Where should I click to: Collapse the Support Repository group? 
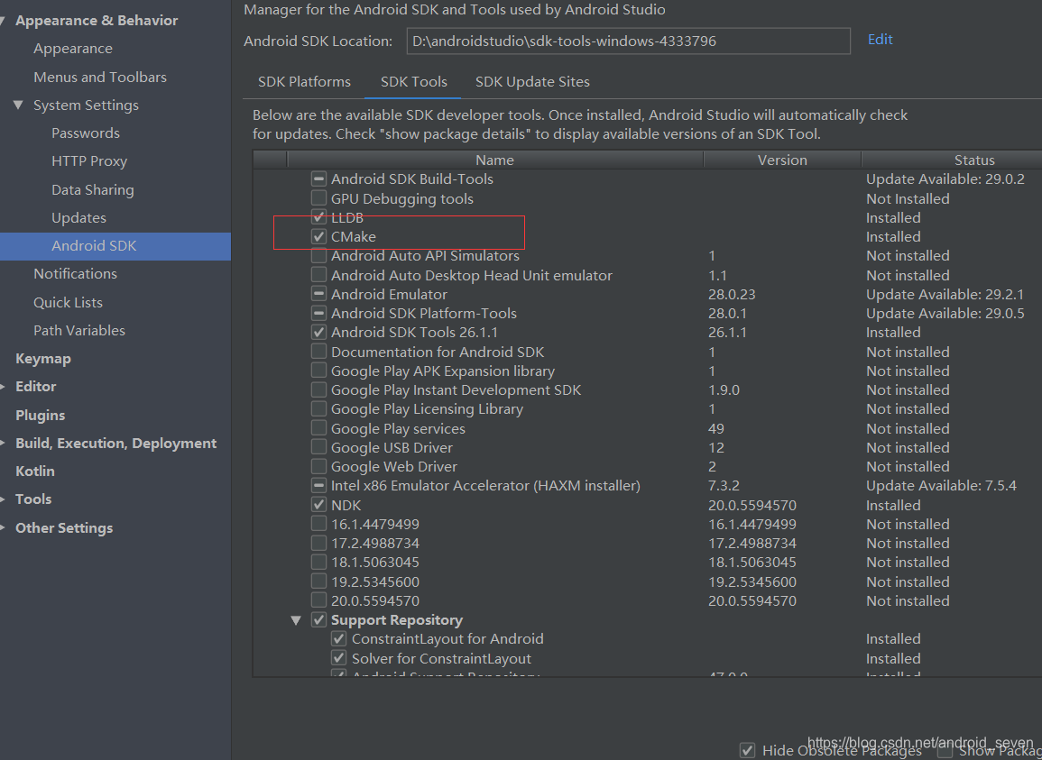296,620
